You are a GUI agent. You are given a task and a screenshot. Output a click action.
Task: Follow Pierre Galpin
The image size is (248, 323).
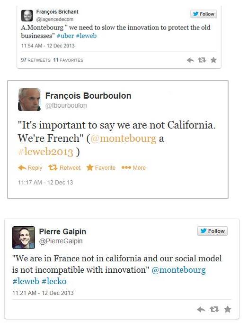coord(213,231)
